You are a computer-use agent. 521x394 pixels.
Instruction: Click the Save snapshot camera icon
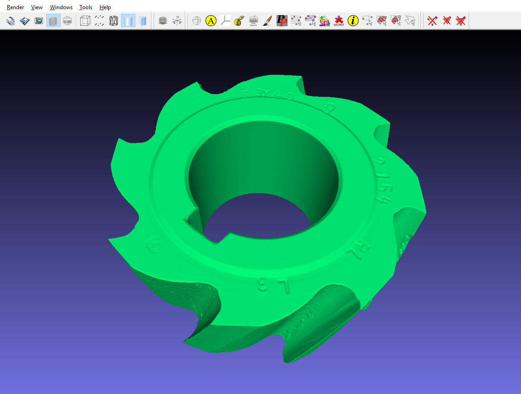pos(39,21)
